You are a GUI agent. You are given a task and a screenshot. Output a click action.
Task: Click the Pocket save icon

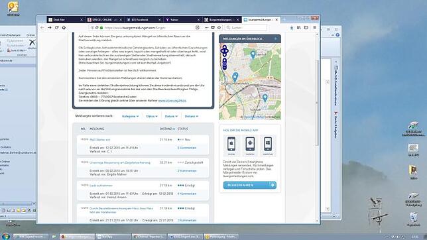(213, 28)
